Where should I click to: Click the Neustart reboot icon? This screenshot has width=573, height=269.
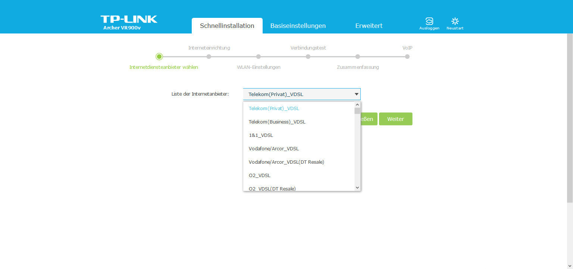[x=455, y=21]
